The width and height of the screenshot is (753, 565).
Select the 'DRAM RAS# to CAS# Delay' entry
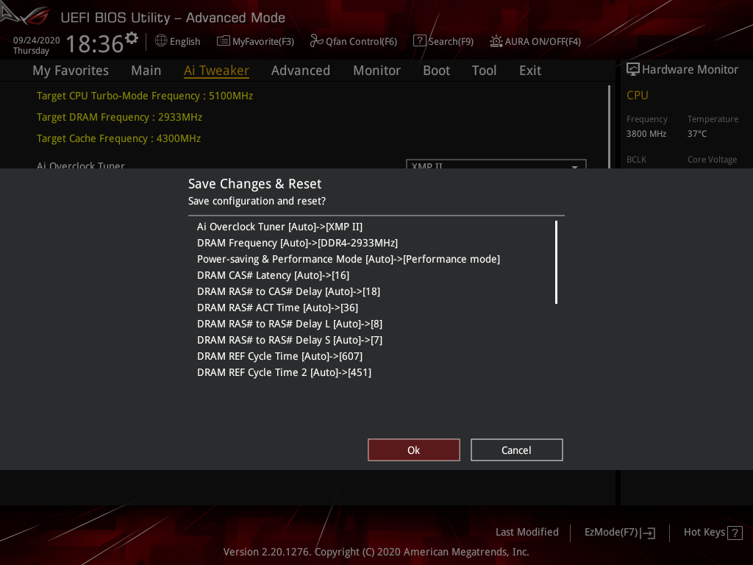pos(288,291)
